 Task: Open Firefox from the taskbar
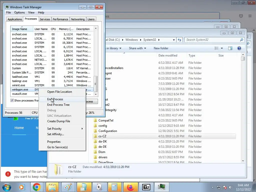(x=130, y=187)
